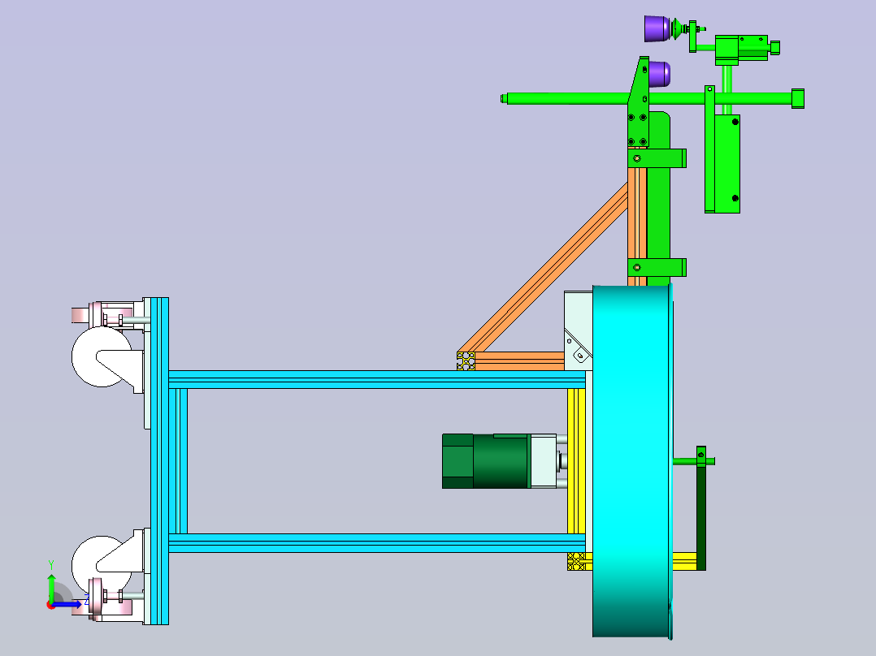
Task: Select the lower cyan horizontal beam
Action: (x=377, y=543)
